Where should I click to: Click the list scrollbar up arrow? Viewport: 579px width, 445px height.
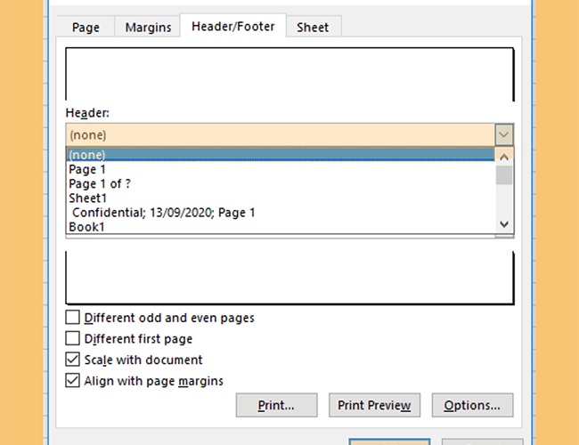(x=504, y=158)
